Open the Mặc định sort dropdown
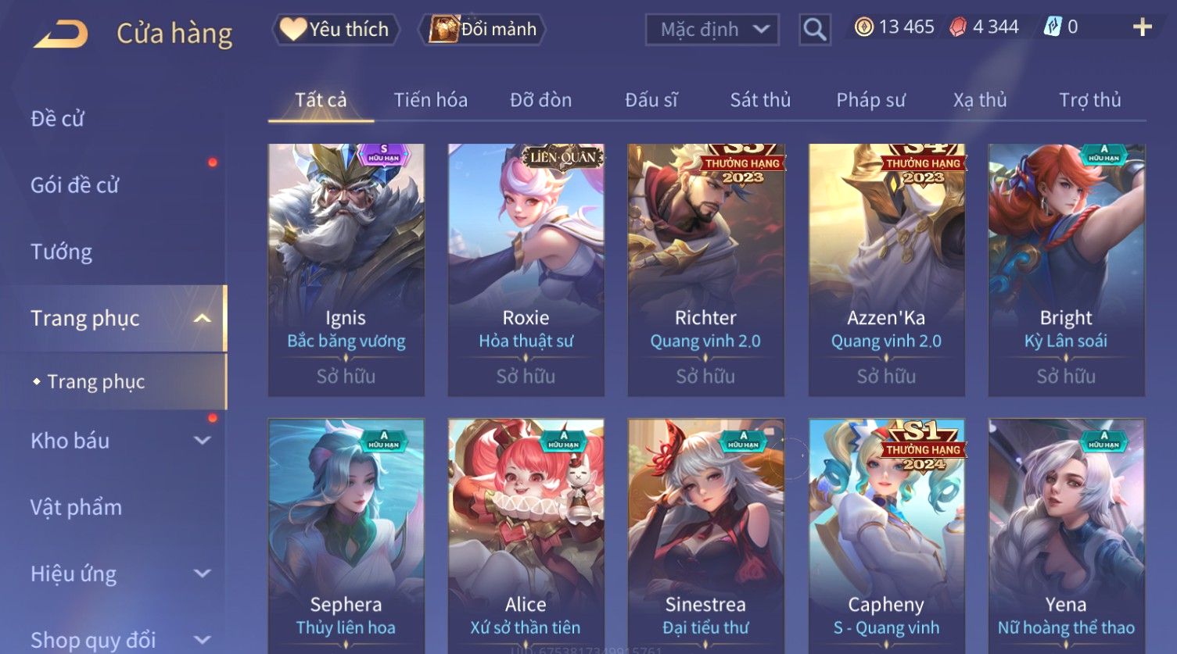1177x654 pixels. tap(712, 30)
